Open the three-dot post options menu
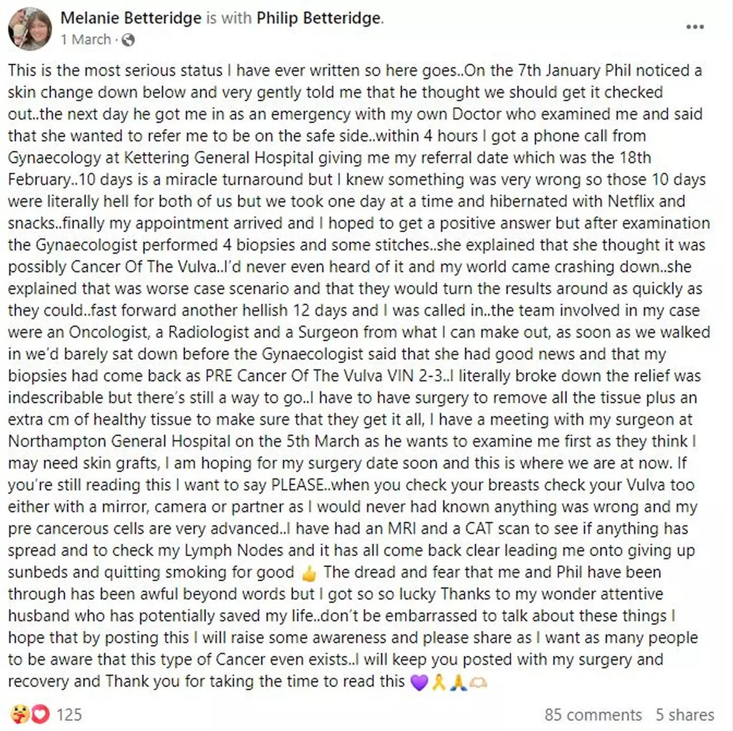 (695, 27)
